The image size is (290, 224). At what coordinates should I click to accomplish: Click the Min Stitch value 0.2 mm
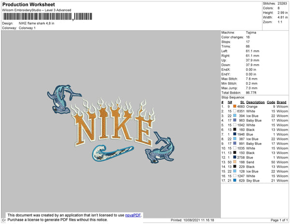(x=251, y=84)
